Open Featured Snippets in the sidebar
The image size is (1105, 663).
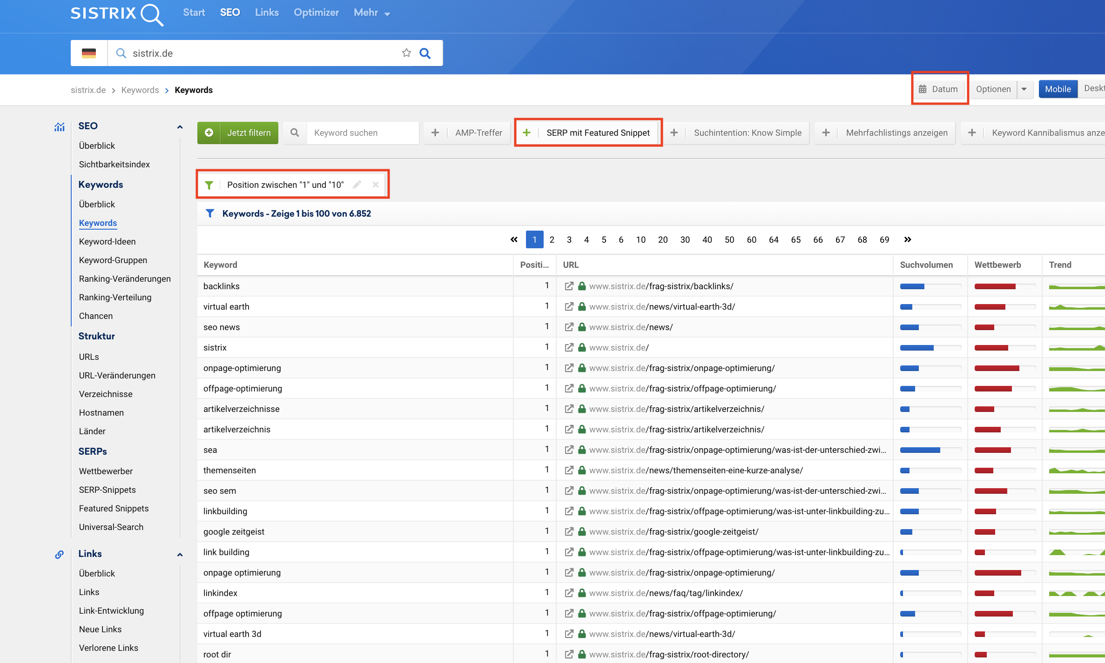[114, 508]
